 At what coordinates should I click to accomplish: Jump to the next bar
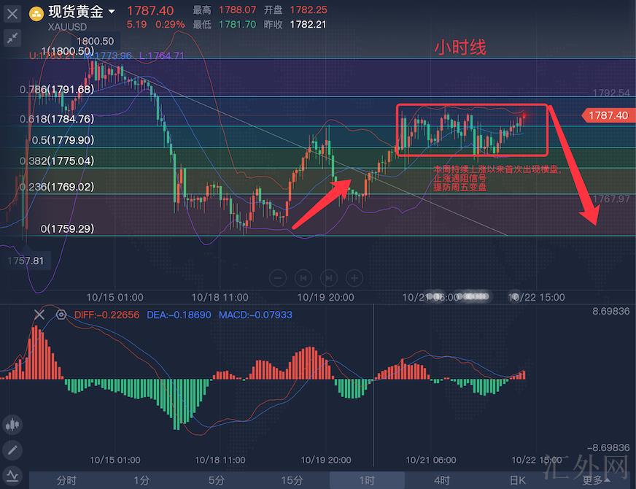[329, 278]
